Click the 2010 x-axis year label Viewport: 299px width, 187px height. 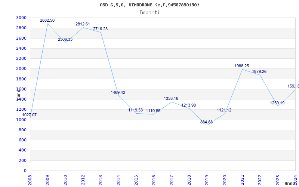coord(65,180)
